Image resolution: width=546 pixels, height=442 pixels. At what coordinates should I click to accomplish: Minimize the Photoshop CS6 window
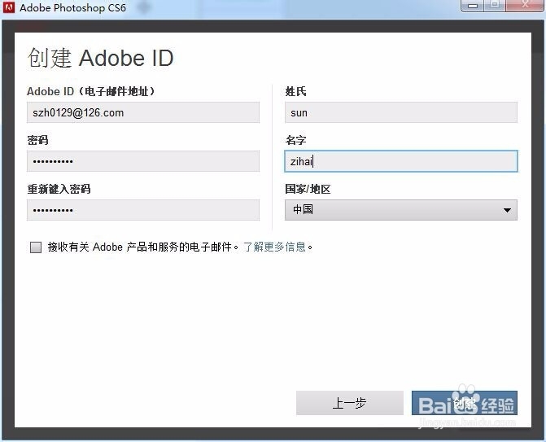[x=472, y=6]
